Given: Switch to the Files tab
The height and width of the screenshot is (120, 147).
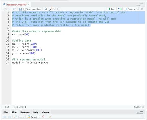Looking at the screenshot, I should click(6, 112).
